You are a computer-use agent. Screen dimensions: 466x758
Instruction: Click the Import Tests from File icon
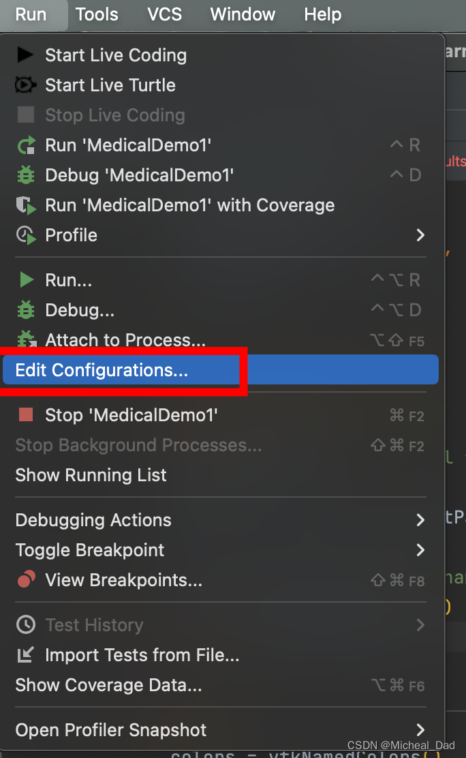(x=26, y=655)
